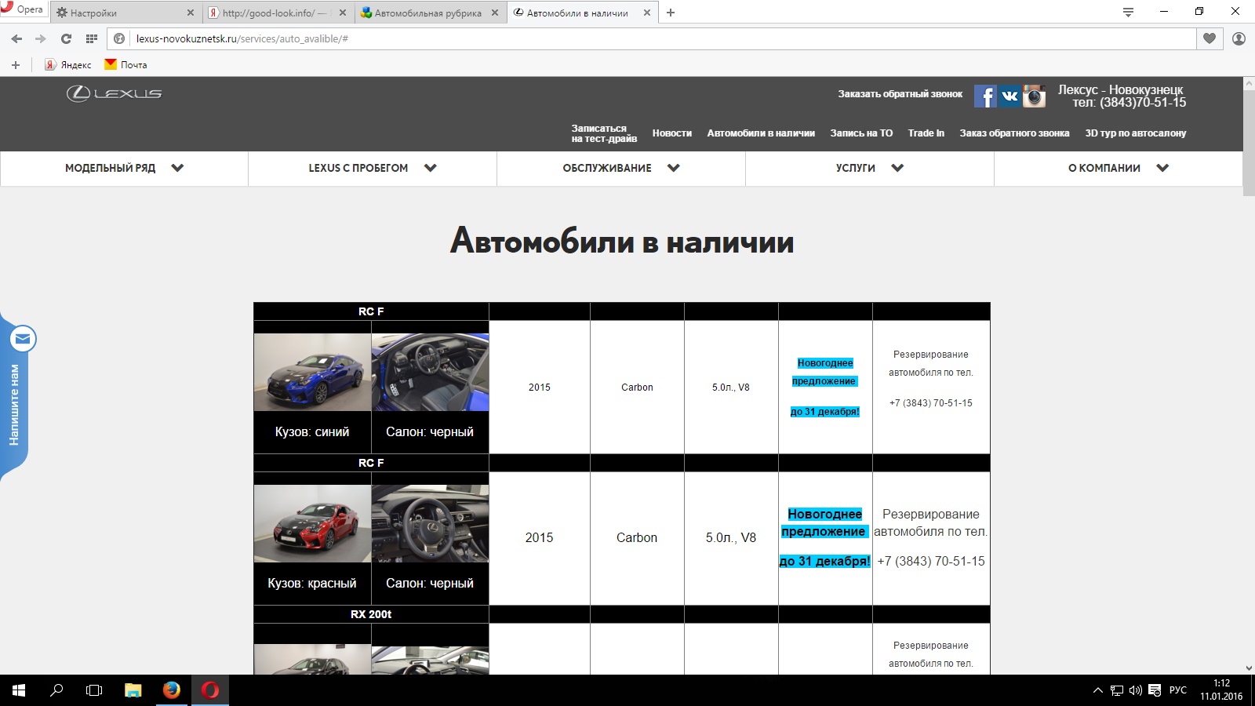
Task: Open the Почта bookmark
Action: [125, 65]
